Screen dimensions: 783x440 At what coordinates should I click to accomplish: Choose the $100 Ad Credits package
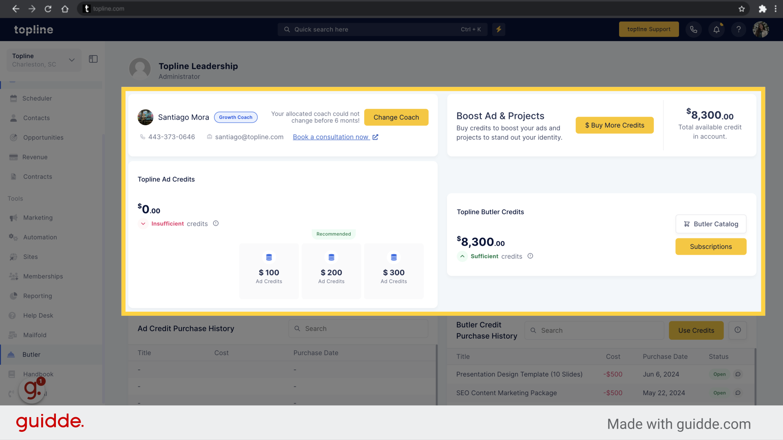(269, 271)
